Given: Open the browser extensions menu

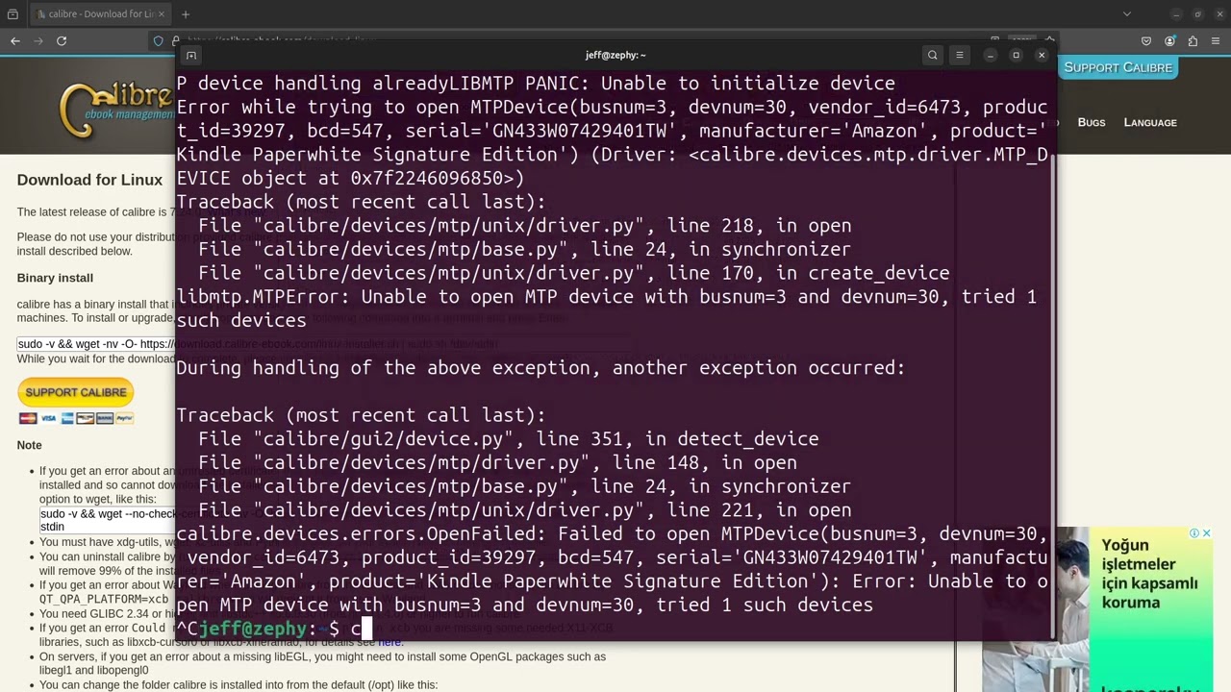Looking at the screenshot, I should [1193, 40].
